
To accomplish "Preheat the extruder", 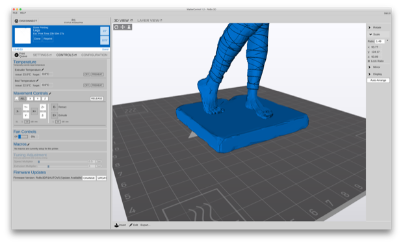I will point(97,74).
